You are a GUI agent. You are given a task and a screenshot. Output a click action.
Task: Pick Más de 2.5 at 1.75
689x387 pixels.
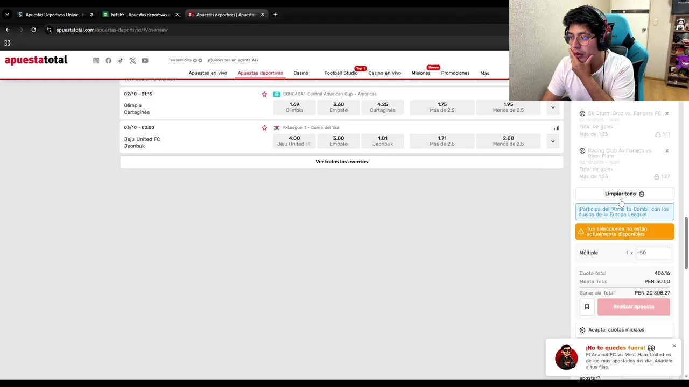coord(442,107)
